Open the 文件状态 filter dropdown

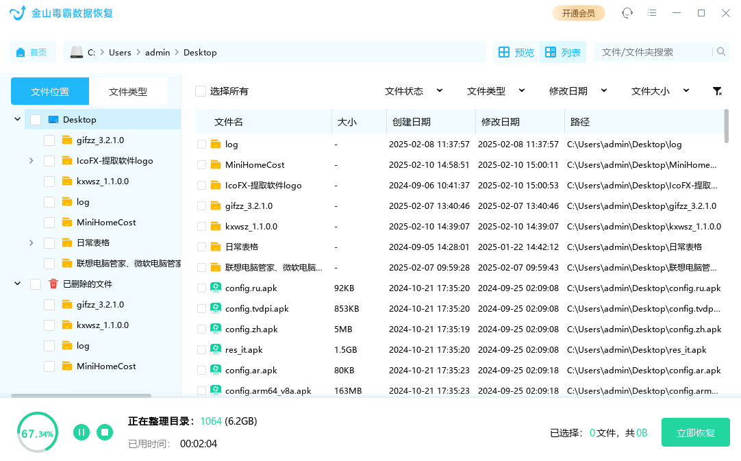coord(414,91)
